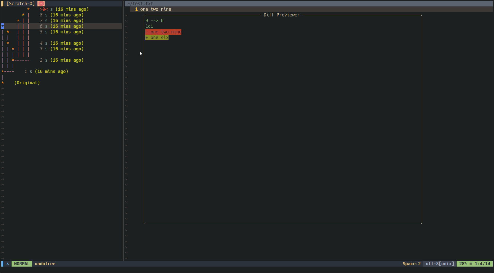Select undo state 5 row
Image resolution: width=494 pixels, height=273 pixels.
click(62, 32)
